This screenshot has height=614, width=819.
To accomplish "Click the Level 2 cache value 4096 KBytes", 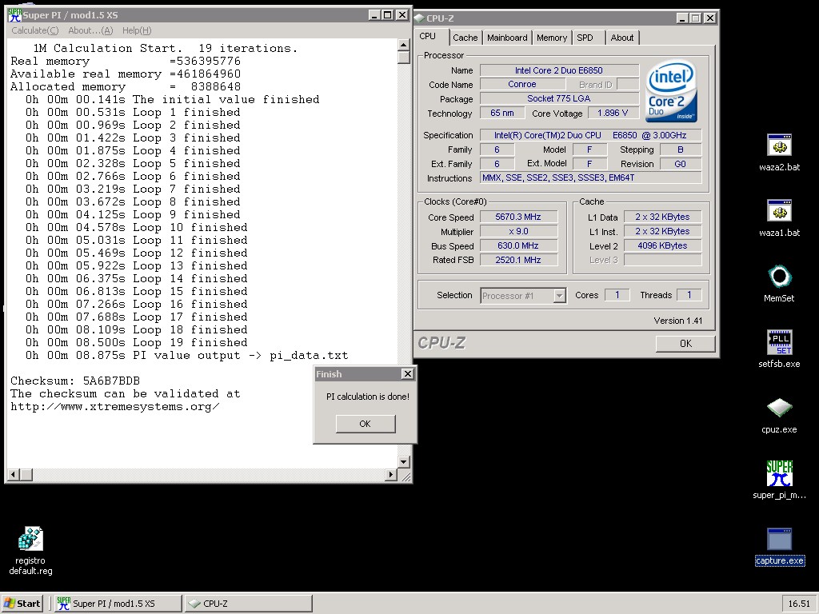I will 662,245.
